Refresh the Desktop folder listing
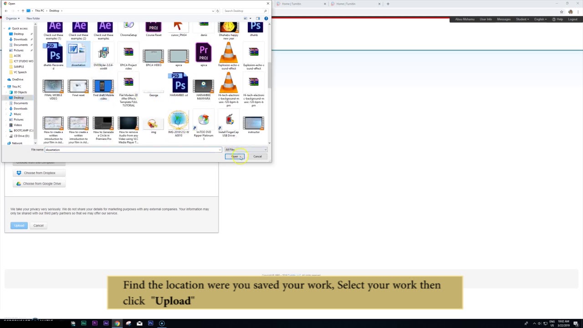 [x=218, y=10]
